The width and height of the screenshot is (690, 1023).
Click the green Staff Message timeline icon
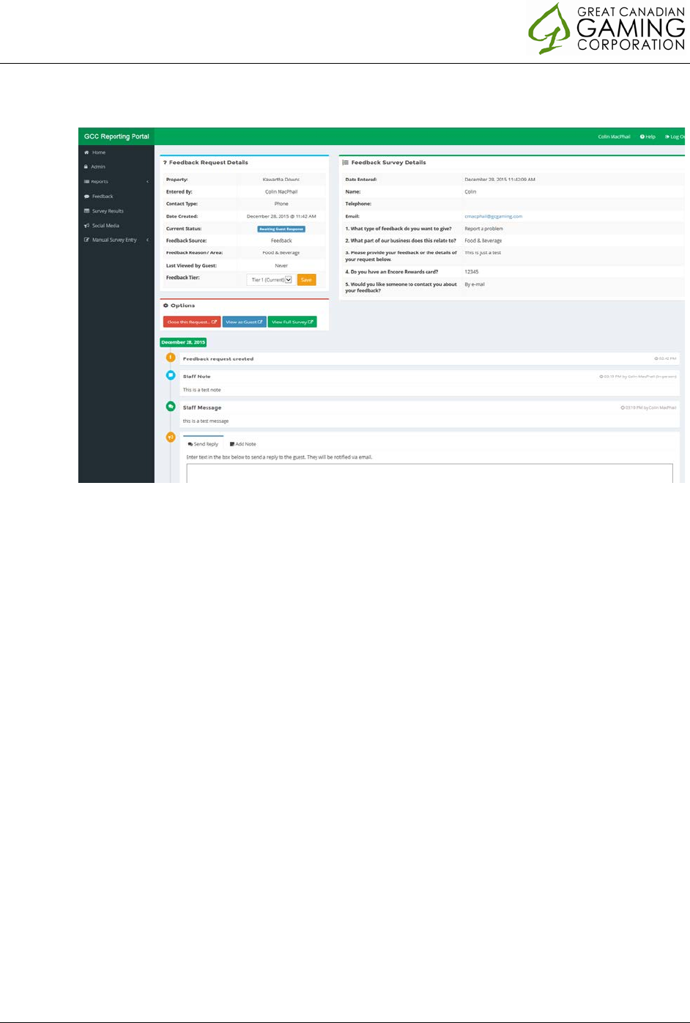coord(171,406)
